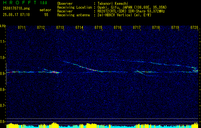Click the gray vertical bar beside 0.9 kHz
This screenshot has width=201, height=128.
coord(6,74)
